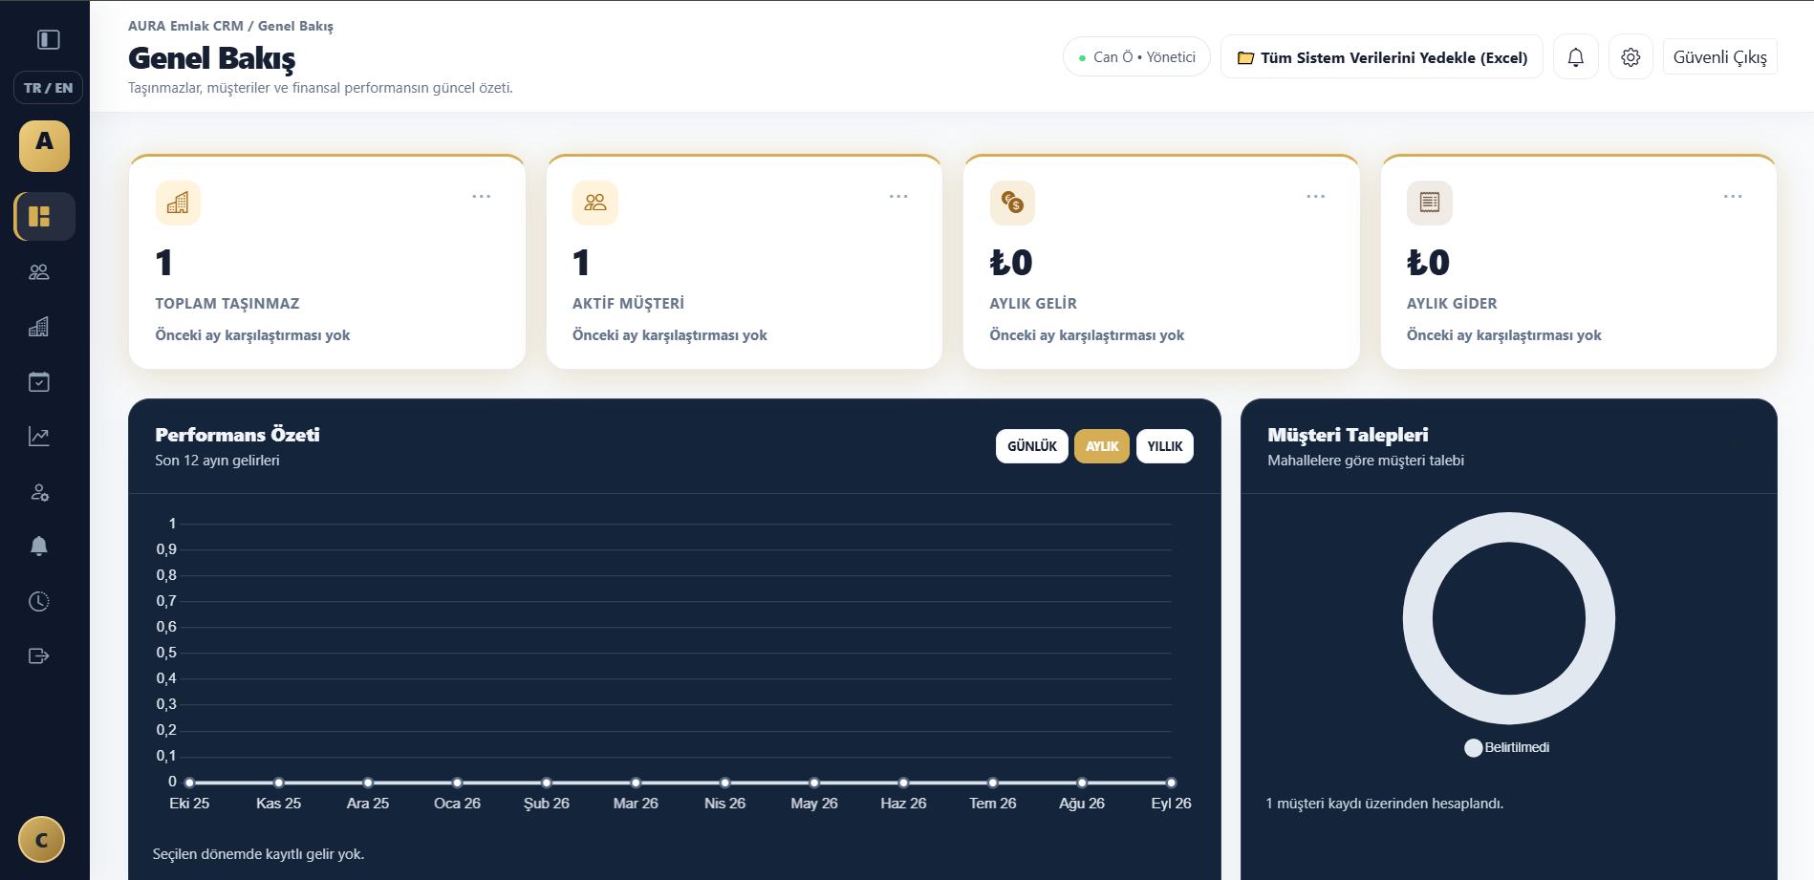Click the Can Ö • Yönetici user badge
1814x880 pixels.
click(x=1136, y=57)
